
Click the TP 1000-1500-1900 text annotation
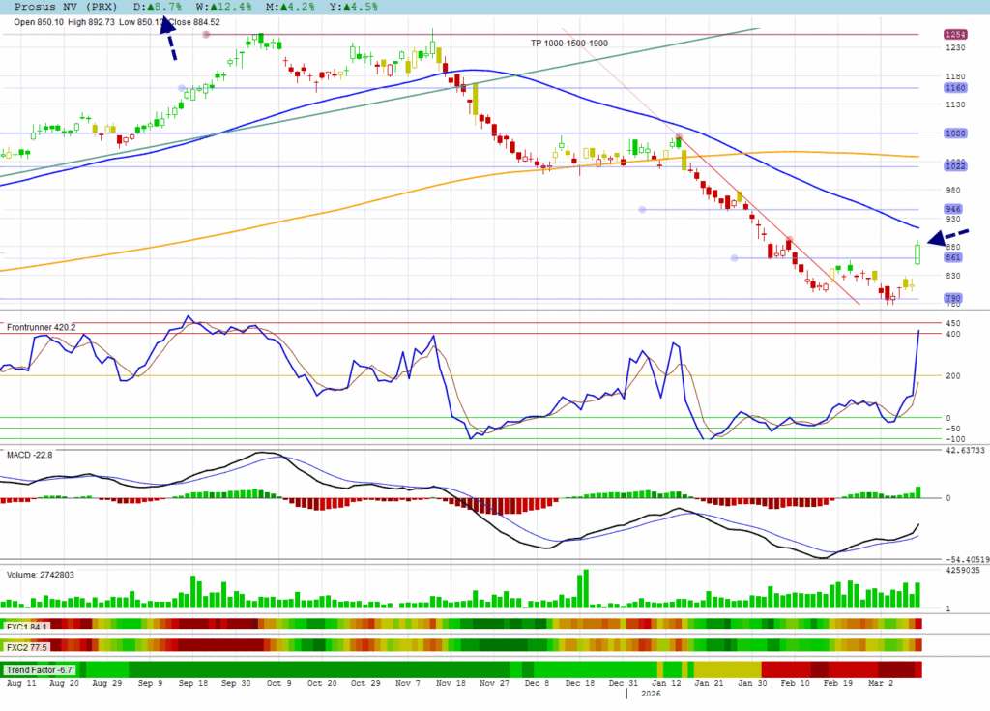(x=568, y=44)
